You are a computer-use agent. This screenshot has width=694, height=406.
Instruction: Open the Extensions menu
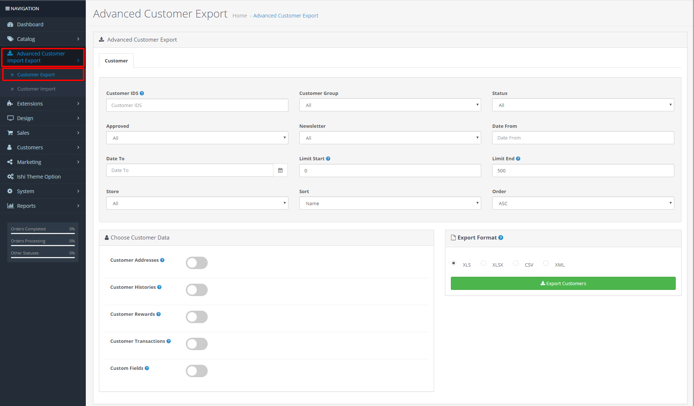click(43, 103)
